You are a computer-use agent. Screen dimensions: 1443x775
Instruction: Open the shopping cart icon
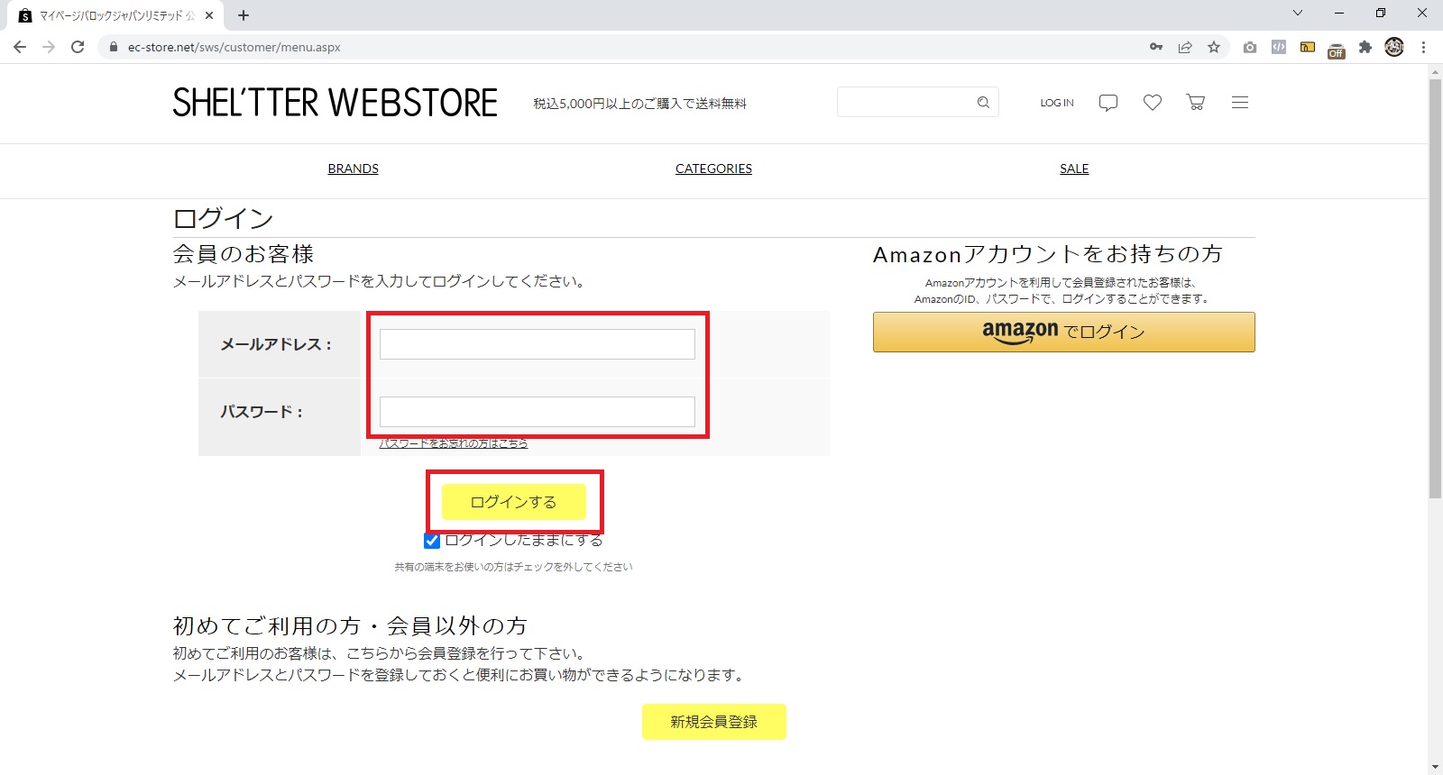(1196, 103)
